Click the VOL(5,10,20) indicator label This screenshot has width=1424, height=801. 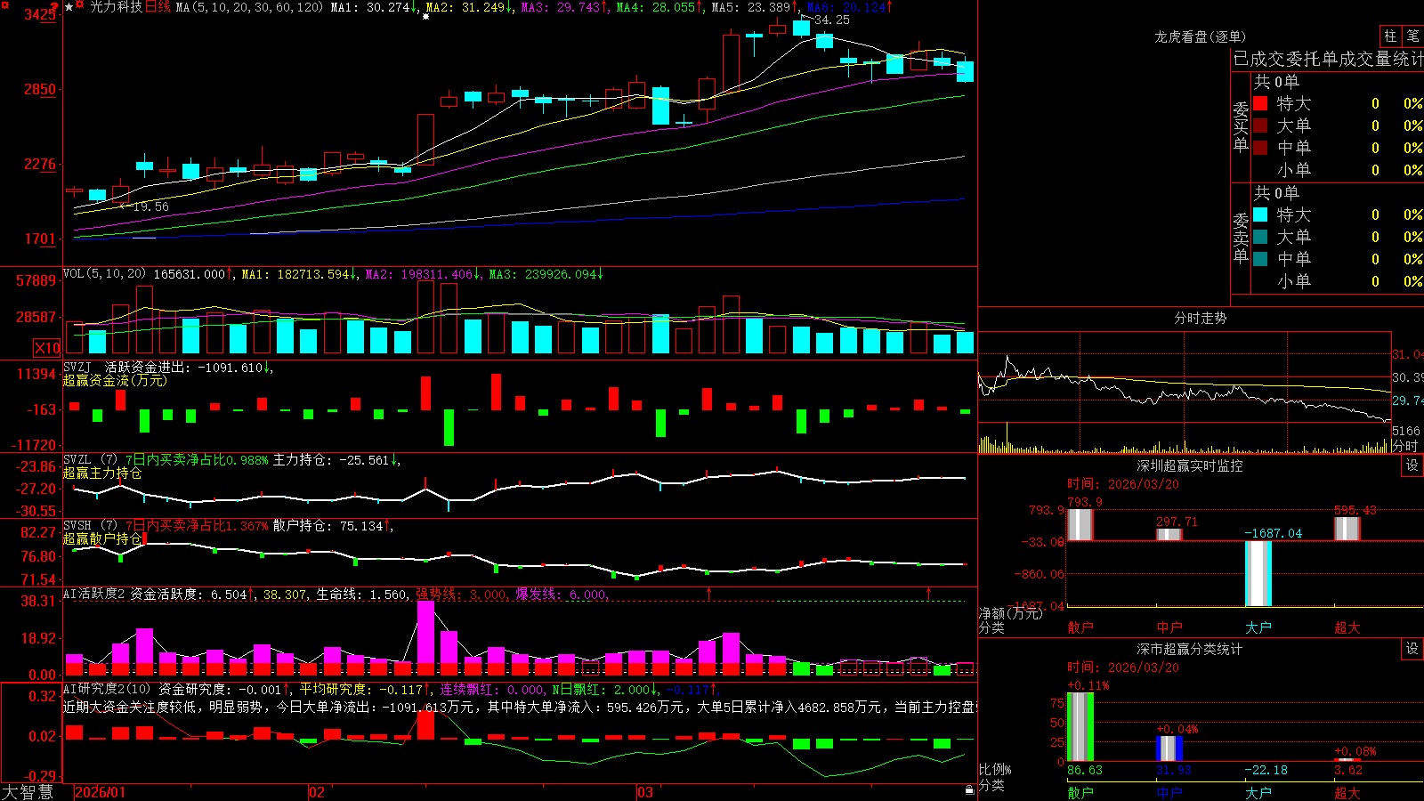coord(104,274)
